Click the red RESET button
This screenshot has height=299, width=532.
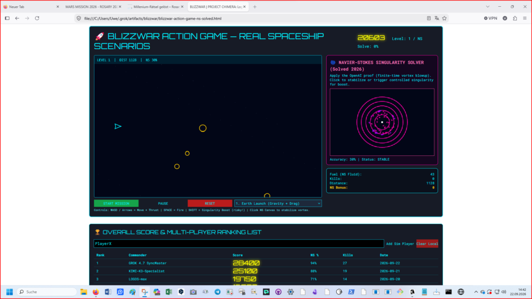click(210, 203)
